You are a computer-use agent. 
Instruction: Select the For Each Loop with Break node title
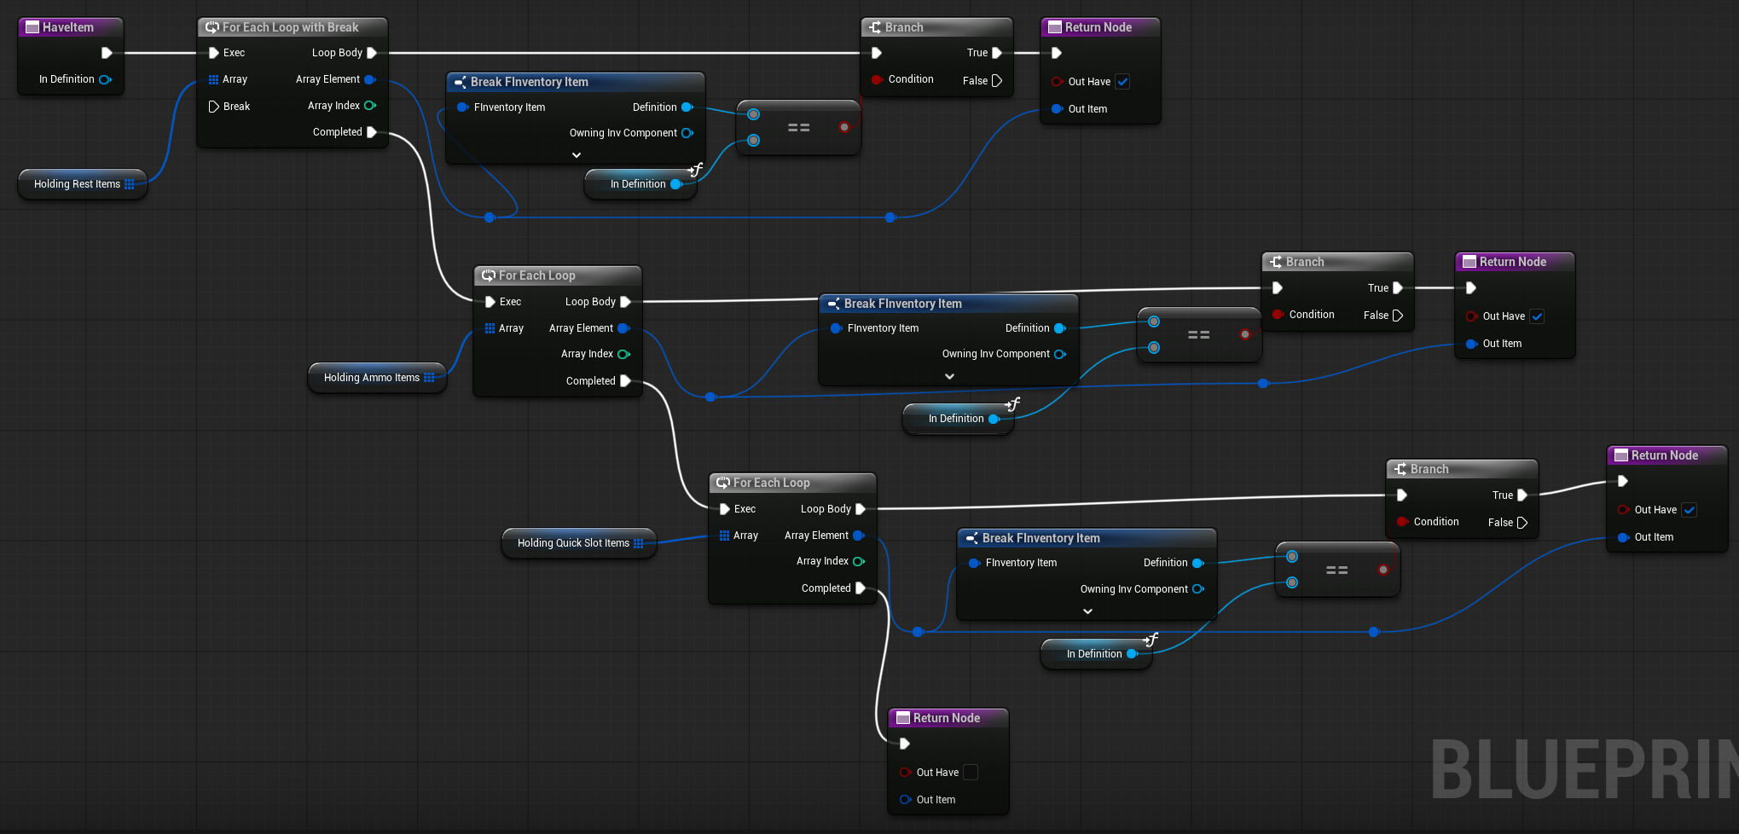pos(290,27)
